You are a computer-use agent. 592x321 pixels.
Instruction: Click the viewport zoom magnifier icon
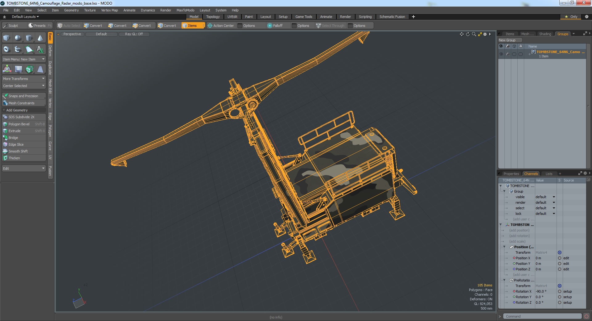(474, 34)
